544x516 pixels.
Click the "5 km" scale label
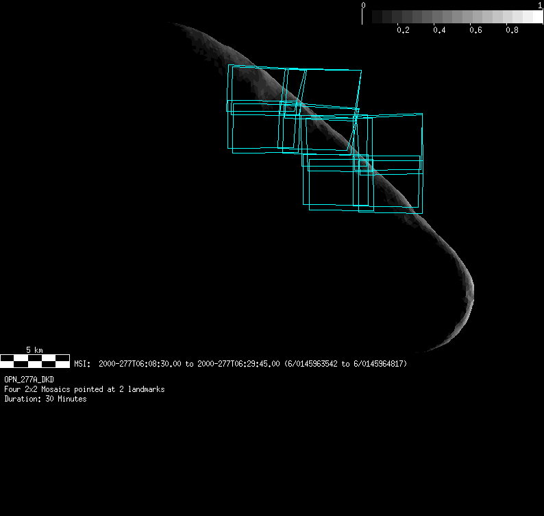[x=34, y=350]
